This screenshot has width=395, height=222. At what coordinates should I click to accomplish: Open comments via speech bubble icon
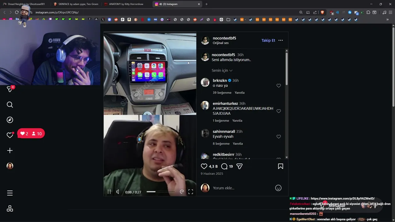224,166
